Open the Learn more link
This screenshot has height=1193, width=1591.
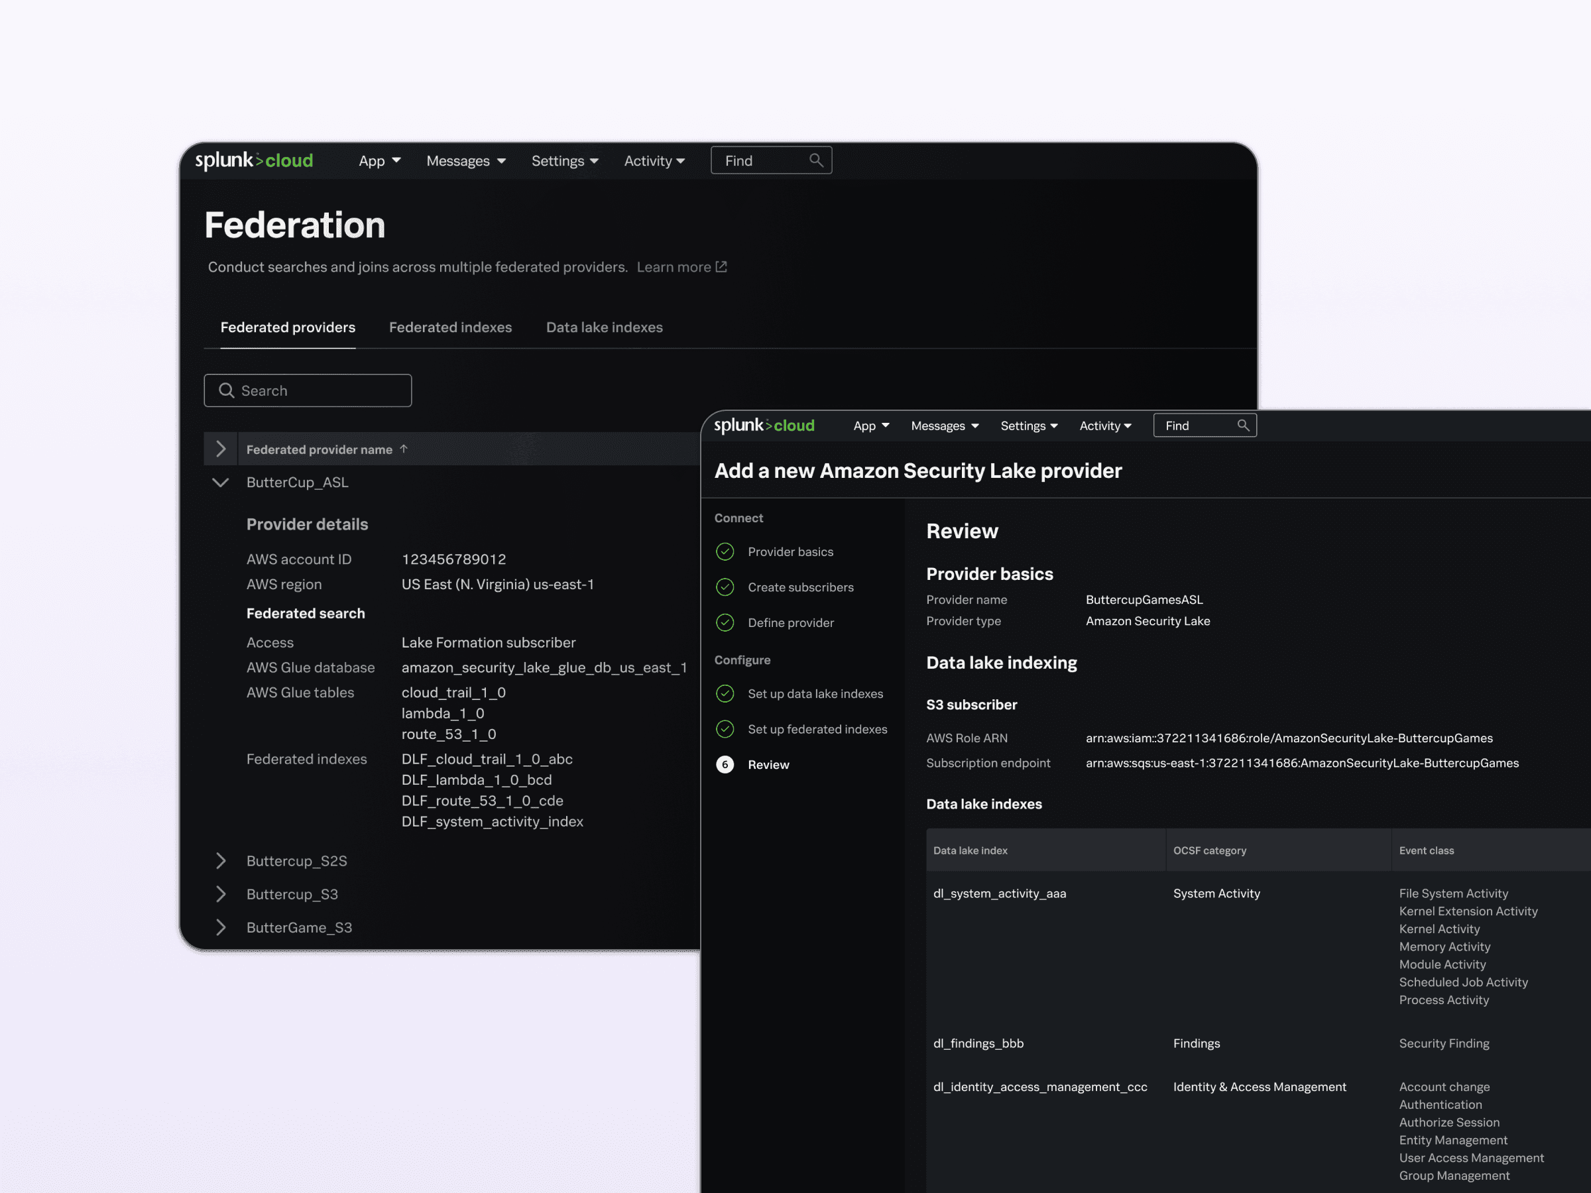pyautogui.click(x=674, y=267)
